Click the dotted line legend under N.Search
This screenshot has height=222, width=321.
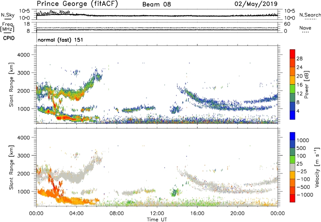click(310, 19)
